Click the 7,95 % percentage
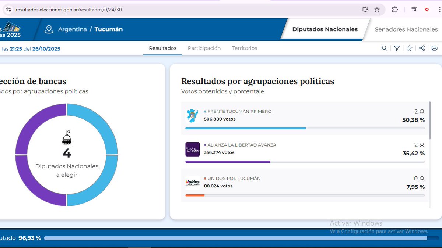This screenshot has height=248, width=442. coord(415,187)
